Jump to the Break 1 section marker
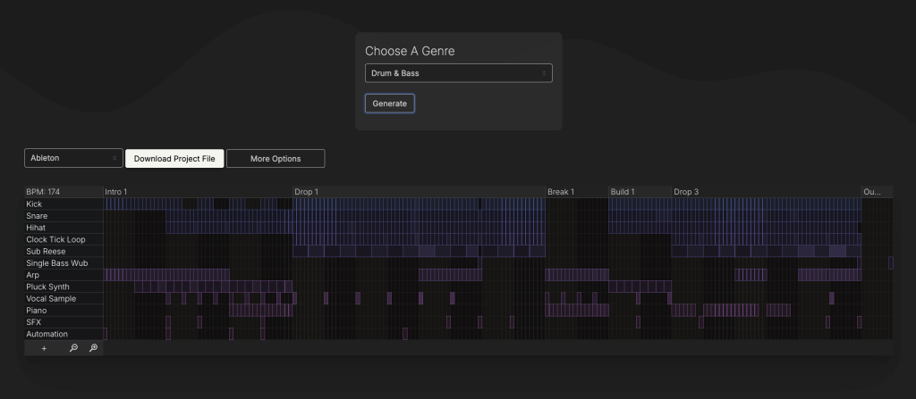 click(561, 192)
